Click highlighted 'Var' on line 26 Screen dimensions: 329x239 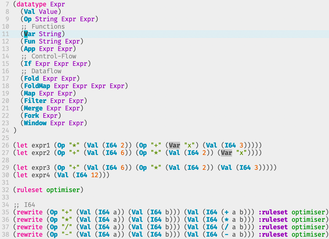point(174,145)
